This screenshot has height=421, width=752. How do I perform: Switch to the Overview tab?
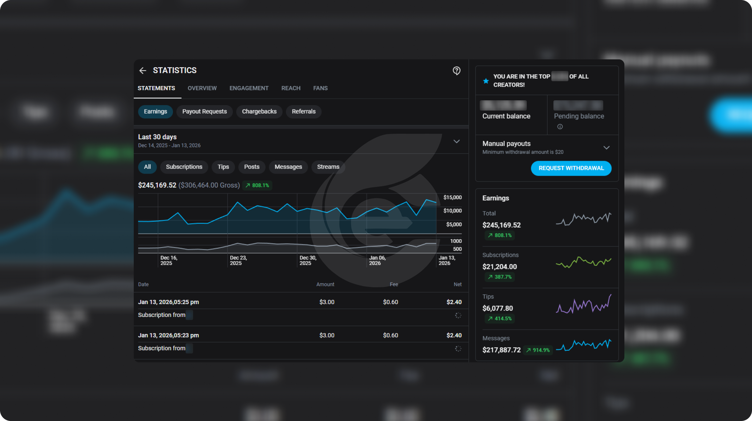tap(202, 88)
